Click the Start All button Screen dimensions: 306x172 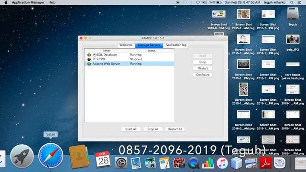[131, 129]
